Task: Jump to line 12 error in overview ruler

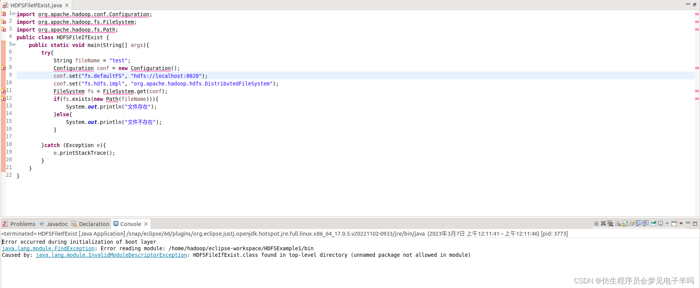Action: [x=697, y=99]
